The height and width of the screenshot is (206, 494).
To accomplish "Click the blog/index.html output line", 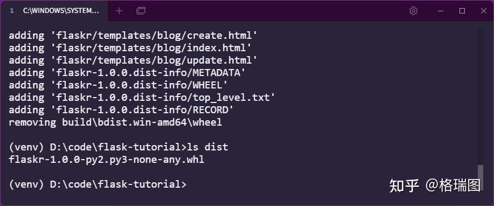I will click(130, 48).
